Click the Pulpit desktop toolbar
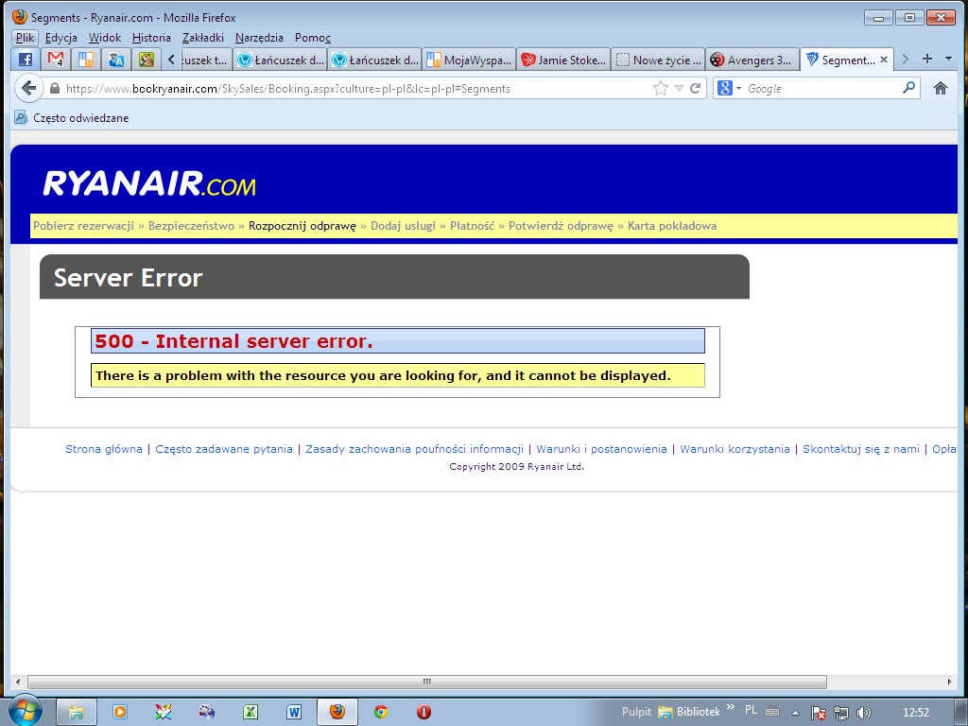Image resolution: width=968 pixels, height=726 pixels. tap(636, 712)
